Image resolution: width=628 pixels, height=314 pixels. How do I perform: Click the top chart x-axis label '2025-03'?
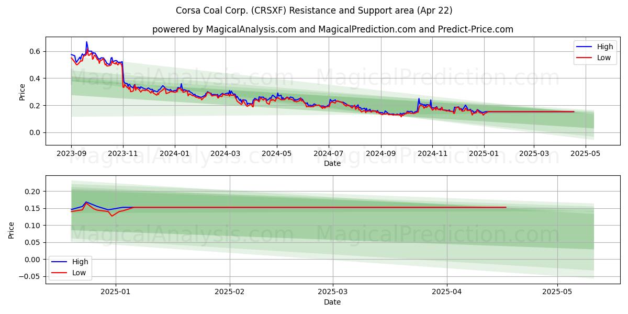click(x=533, y=153)
